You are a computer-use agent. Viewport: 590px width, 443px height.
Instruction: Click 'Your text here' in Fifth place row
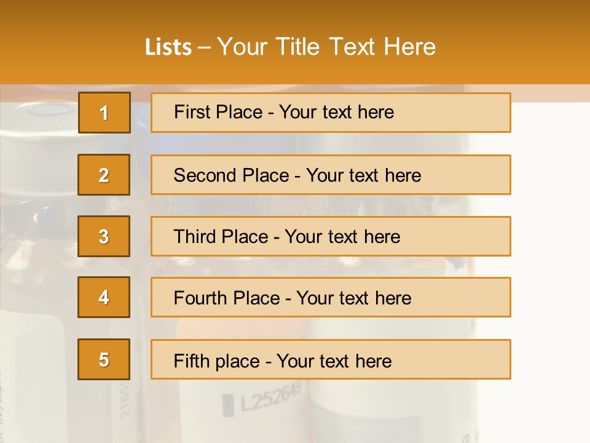[x=334, y=361]
